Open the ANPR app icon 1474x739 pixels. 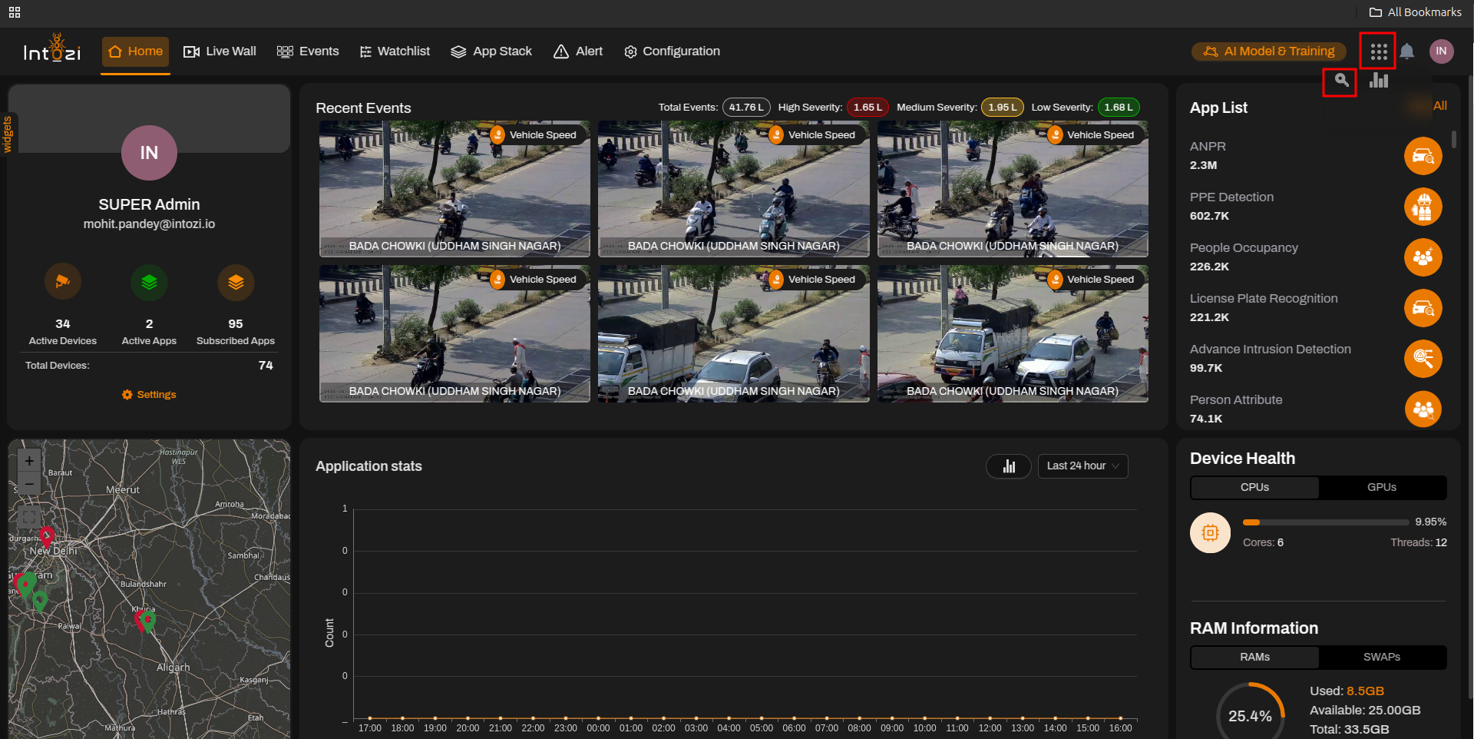(1423, 157)
